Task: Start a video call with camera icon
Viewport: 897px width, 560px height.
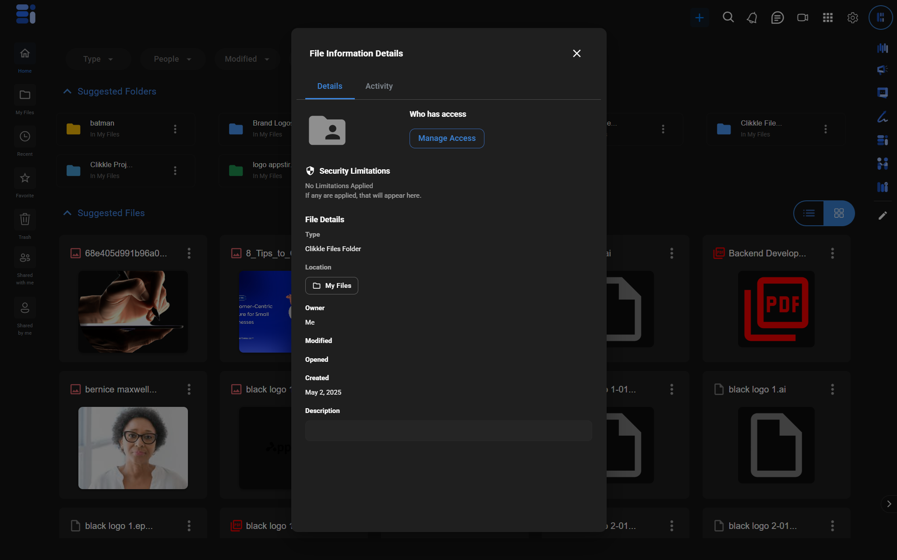Action: click(802, 17)
